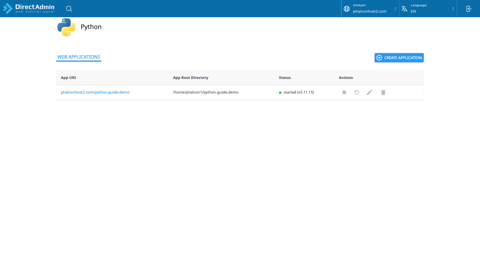The width and height of the screenshot is (480, 270).
Task: Click the translate icon beside Language
Action: 404,9
